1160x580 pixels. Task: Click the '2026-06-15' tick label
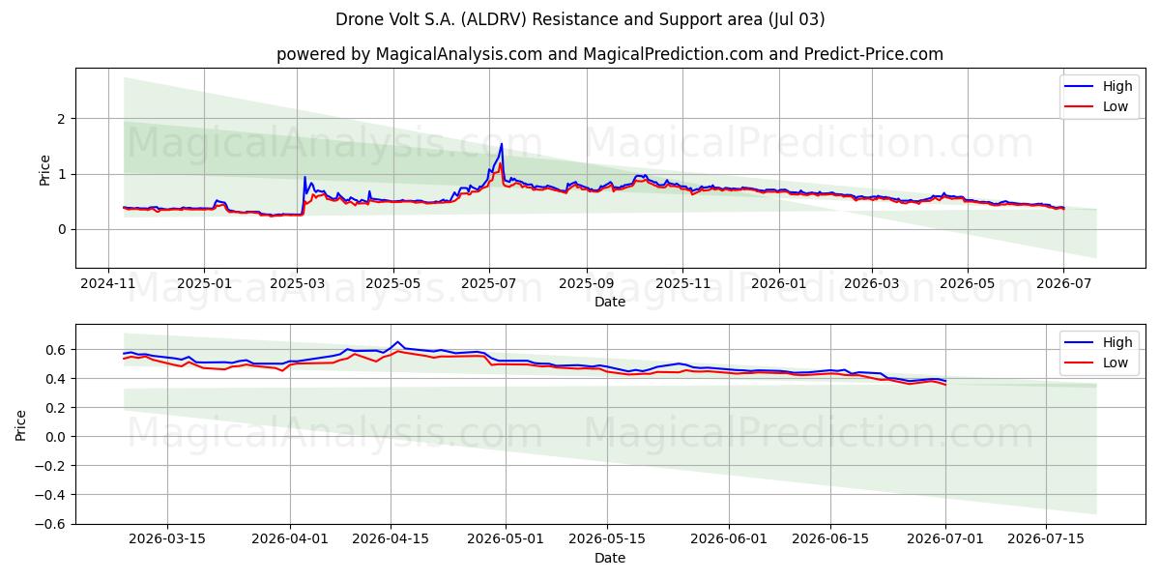830,539
